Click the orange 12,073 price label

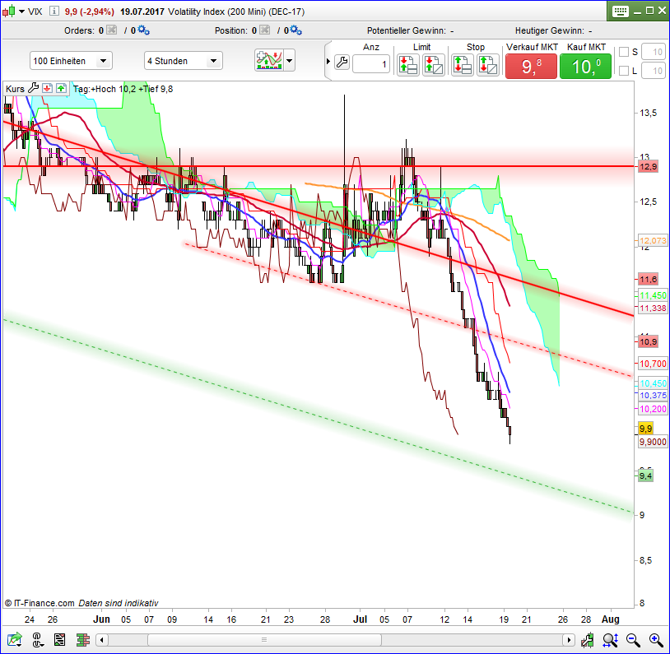[x=653, y=240]
